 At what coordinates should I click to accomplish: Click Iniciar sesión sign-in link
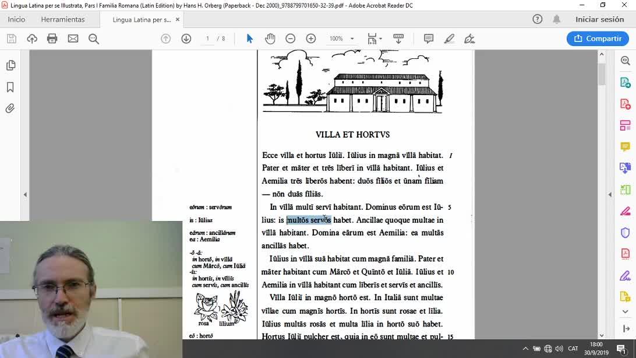tap(599, 19)
